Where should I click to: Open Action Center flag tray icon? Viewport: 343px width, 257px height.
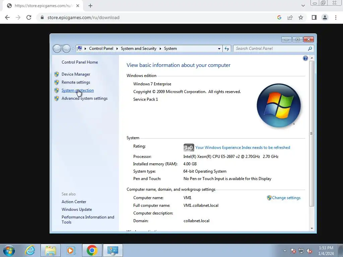coord(293,251)
